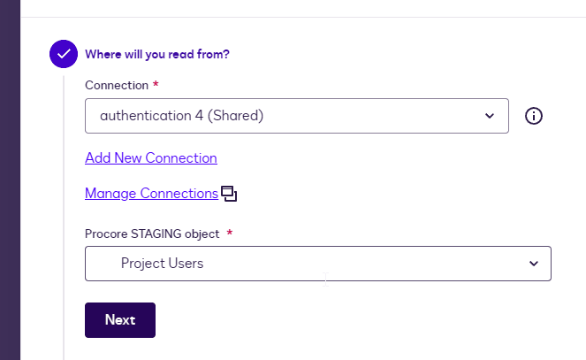Click the info icon beside Connection
Screen dimensions: 586x360
tap(533, 116)
